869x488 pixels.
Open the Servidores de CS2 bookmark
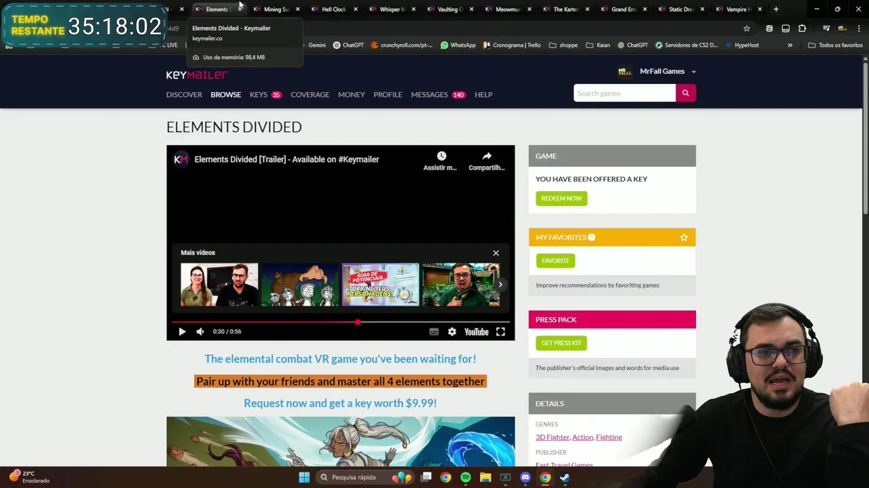tap(686, 45)
